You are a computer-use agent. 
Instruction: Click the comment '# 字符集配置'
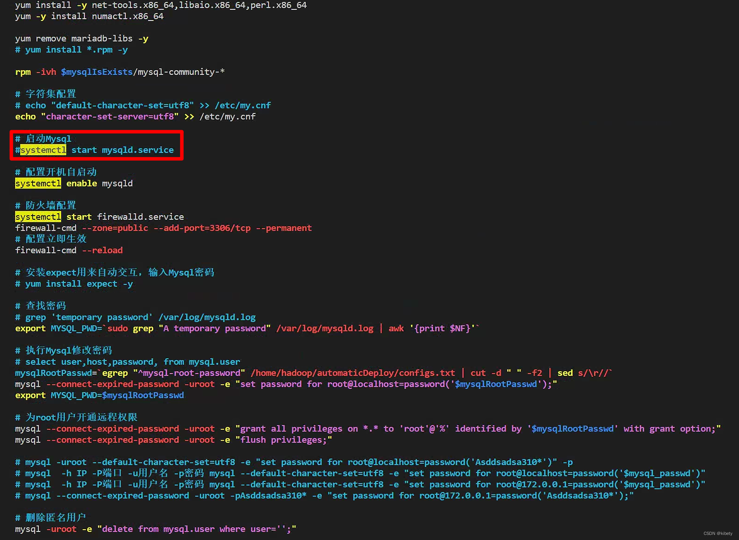click(x=45, y=94)
